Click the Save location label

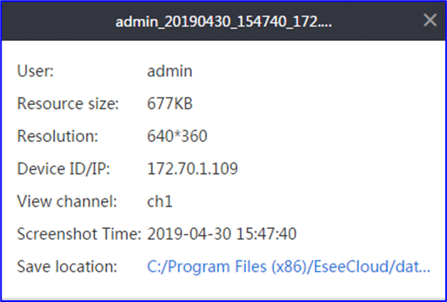click(67, 267)
